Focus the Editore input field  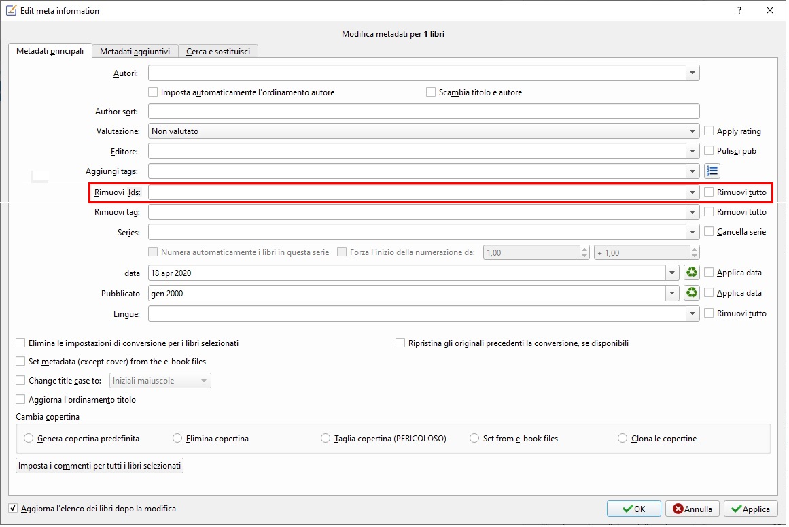click(417, 151)
